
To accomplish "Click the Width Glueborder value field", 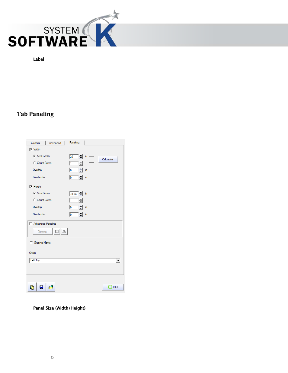I will pyautogui.click(x=74, y=178).
